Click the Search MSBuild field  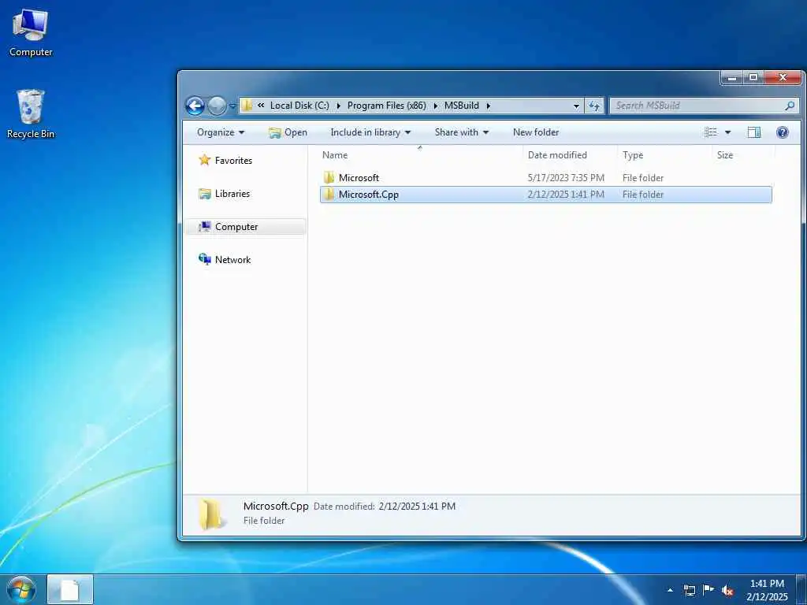tap(704, 106)
